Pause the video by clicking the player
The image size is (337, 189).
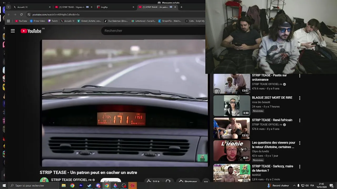[x=125, y=103]
